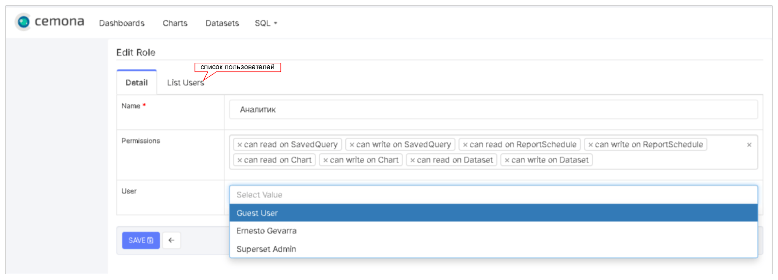Image resolution: width=778 pixels, height=280 pixels.
Task: Select Guest User from the dropdown
Action: (x=257, y=213)
